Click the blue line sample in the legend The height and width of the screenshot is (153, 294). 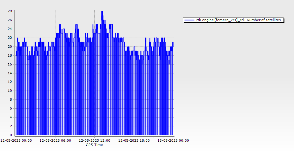coord(190,20)
